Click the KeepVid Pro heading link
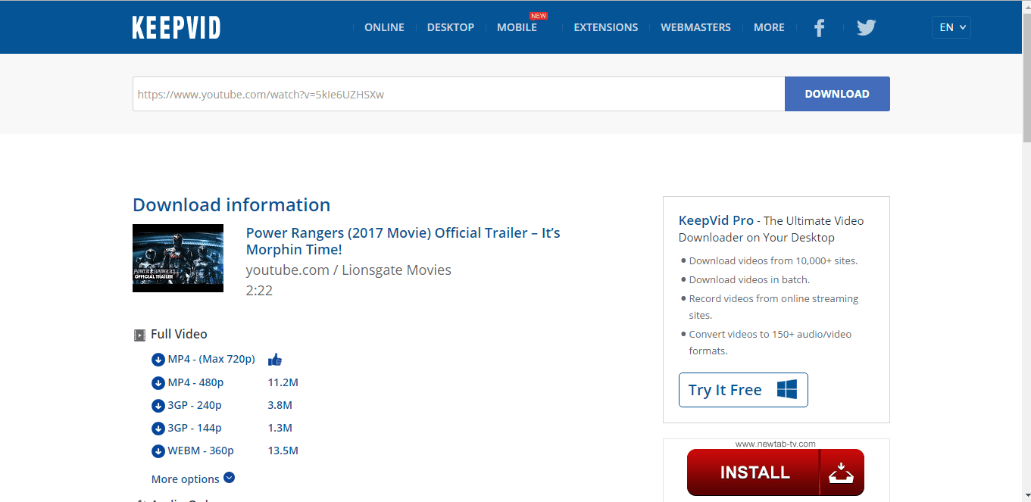 (x=716, y=220)
